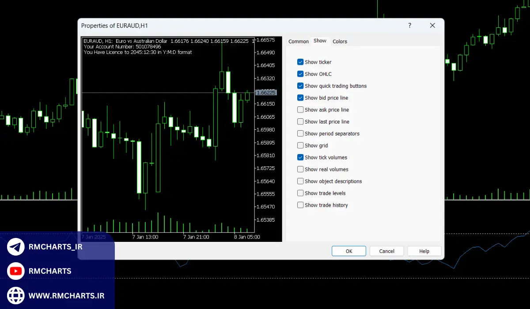Click the Telegram icon beside RMCHARTS_IR
Viewport: 530px width, 309px height.
pyautogui.click(x=16, y=247)
